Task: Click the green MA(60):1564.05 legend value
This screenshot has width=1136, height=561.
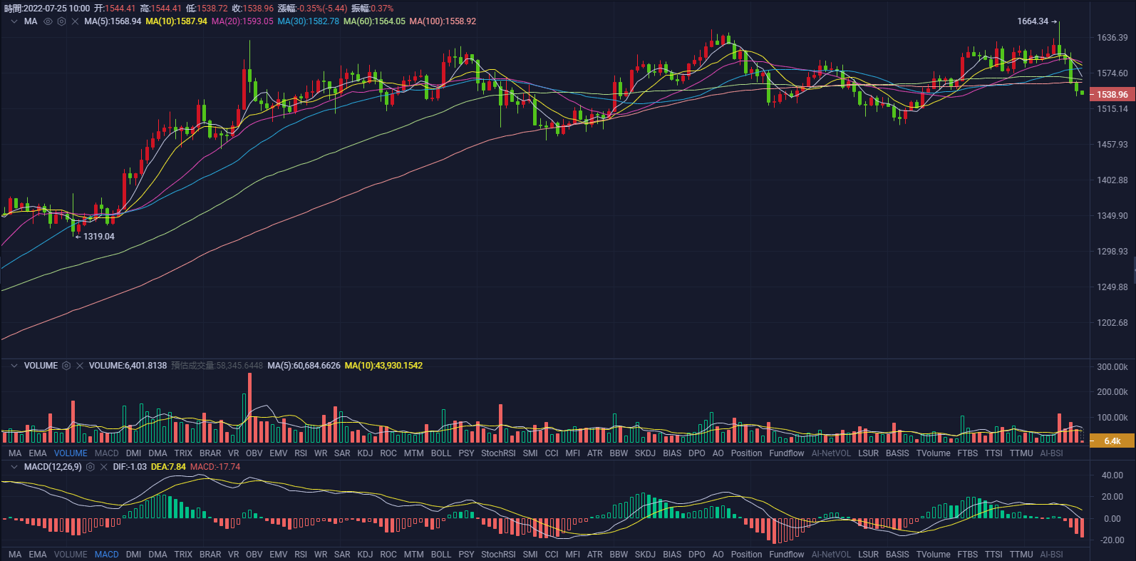Action: pos(374,21)
